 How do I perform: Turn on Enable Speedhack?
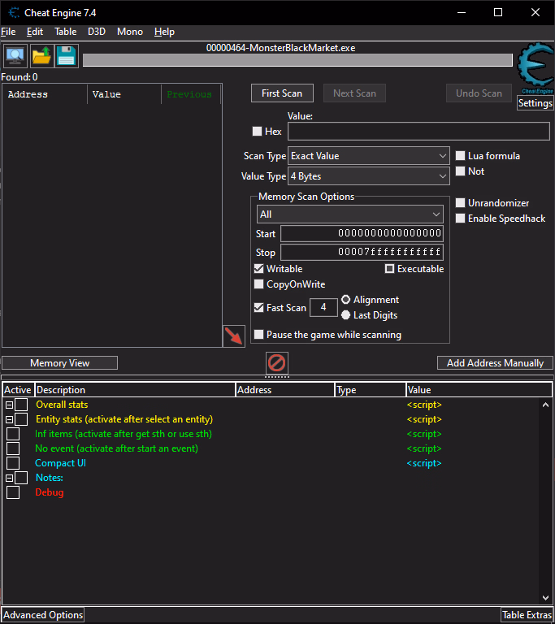coord(460,219)
